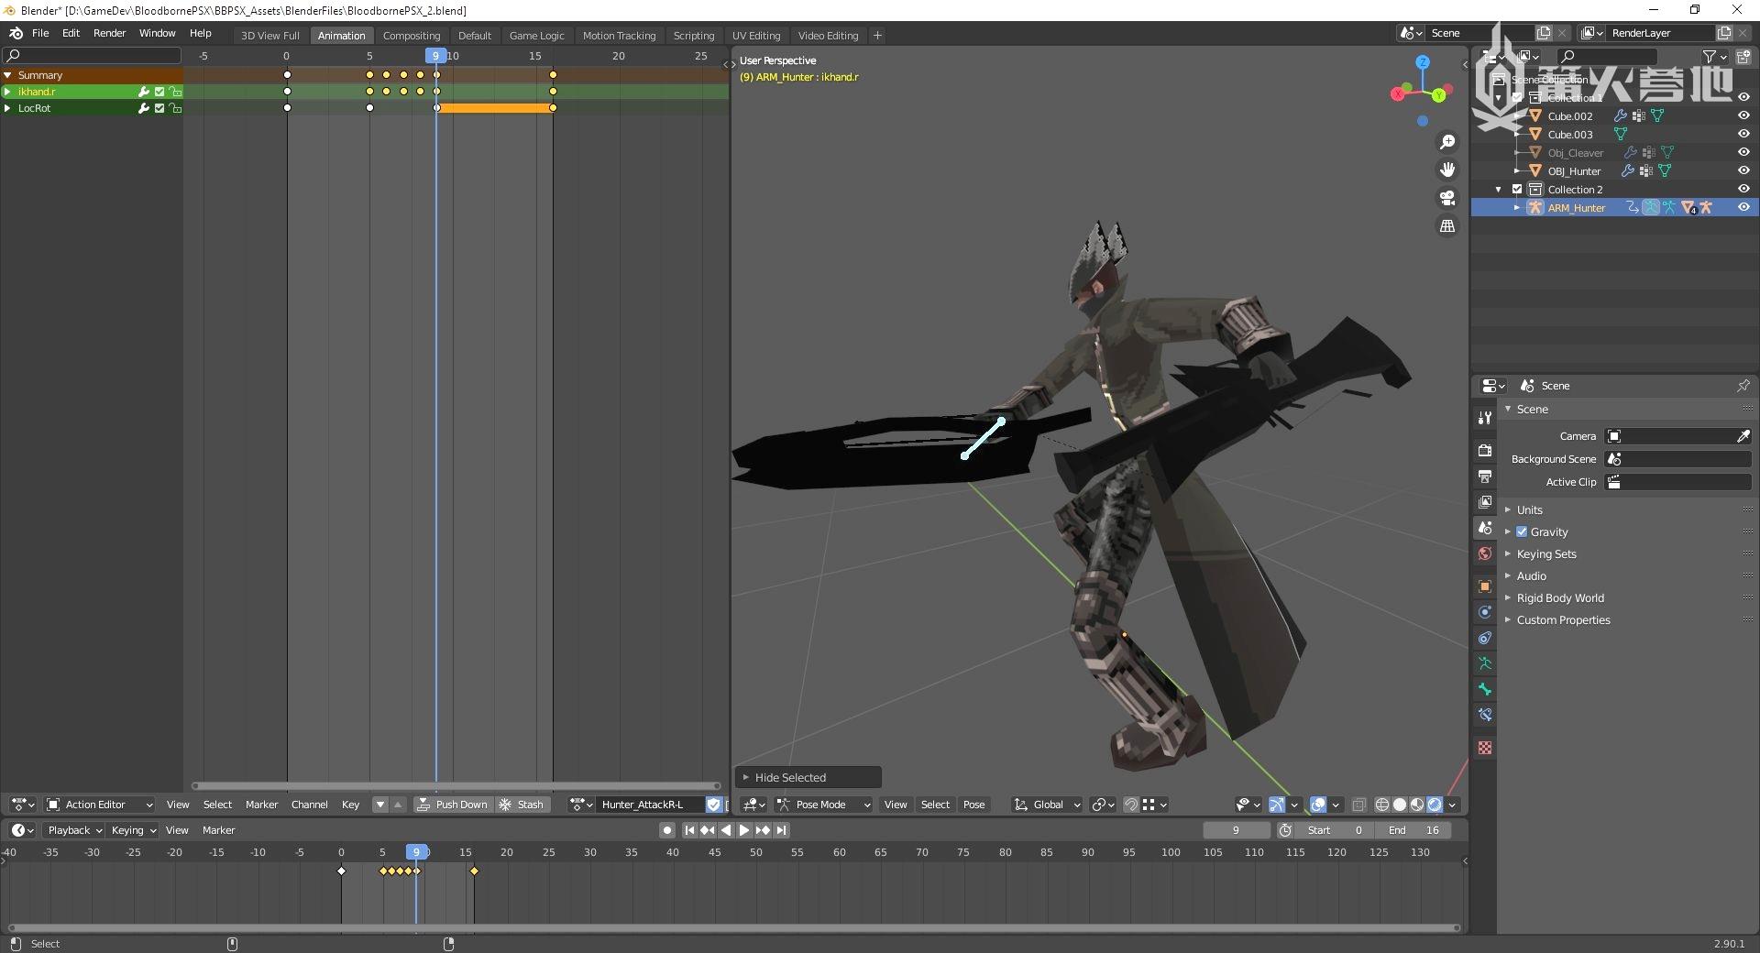Click the Push Down button
This screenshot has width=1760, height=953.
pos(453,805)
